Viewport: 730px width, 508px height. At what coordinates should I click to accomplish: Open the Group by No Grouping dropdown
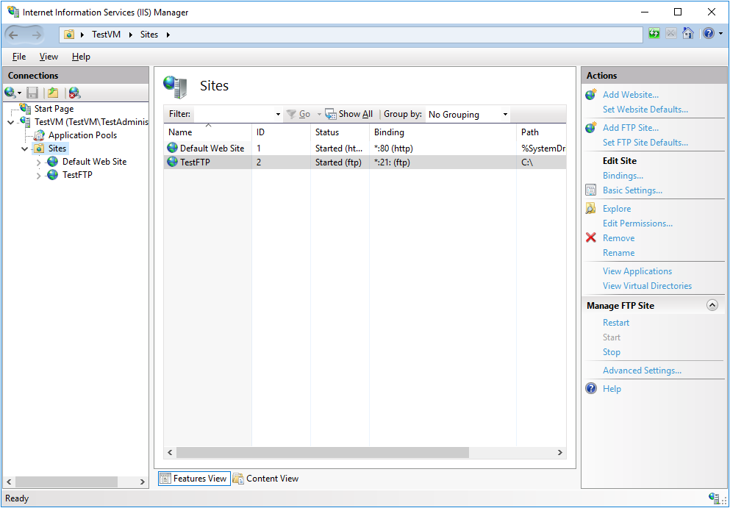pyautogui.click(x=468, y=115)
